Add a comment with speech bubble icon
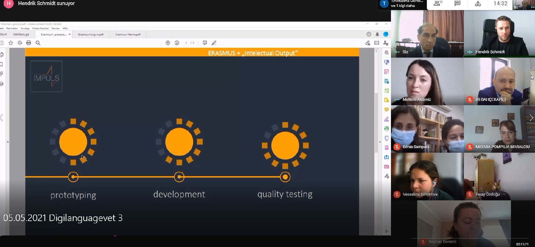 coord(205,43)
